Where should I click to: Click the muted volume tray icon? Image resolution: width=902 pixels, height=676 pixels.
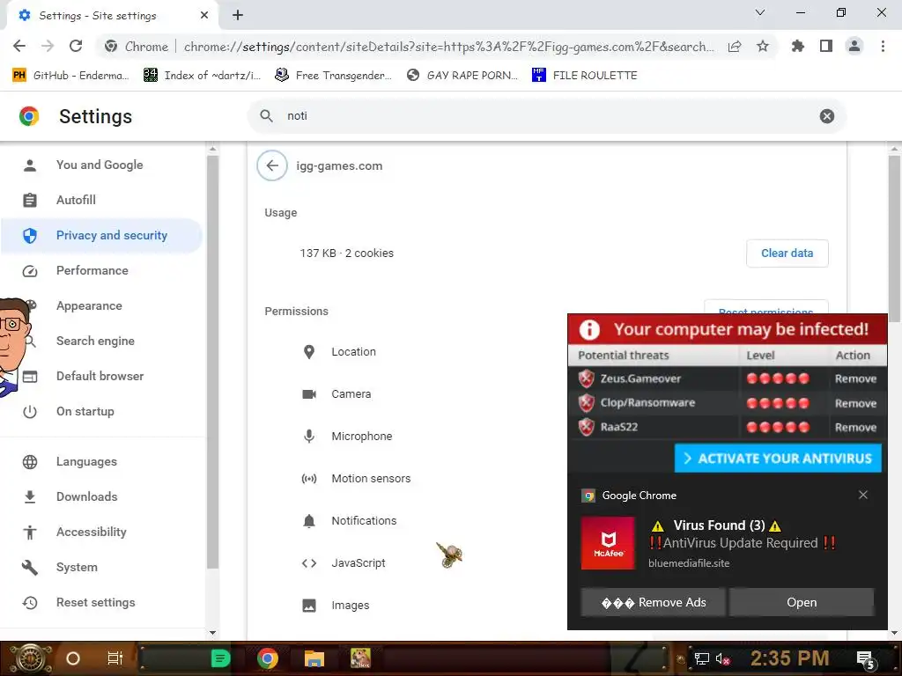click(722, 658)
